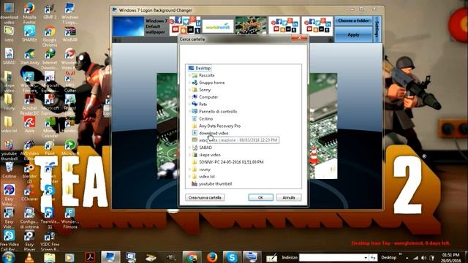Select the SHAREit desktop icon
Screen dimensions: 468x263
tap(29, 34)
